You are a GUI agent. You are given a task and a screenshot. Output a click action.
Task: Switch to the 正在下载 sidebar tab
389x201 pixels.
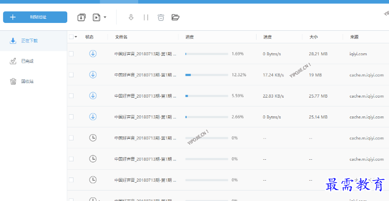coord(33,41)
